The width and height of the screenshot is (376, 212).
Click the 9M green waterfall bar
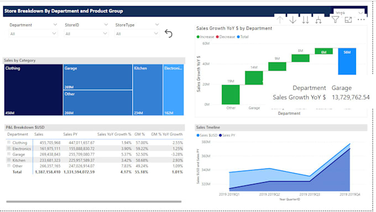coord(277,66)
